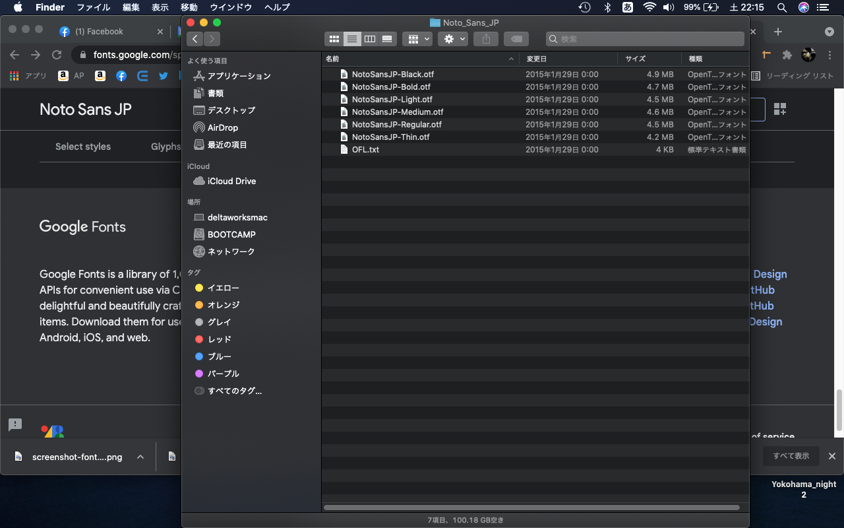Open Siri from menu bar
Image resolution: width=844 pixels, height=528 pixels.
click(x=804, y=7)
